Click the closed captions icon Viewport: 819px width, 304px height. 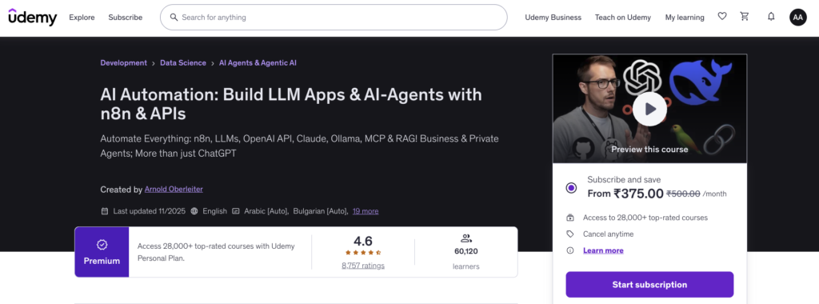pyautogui.click(x=236, y=211)
